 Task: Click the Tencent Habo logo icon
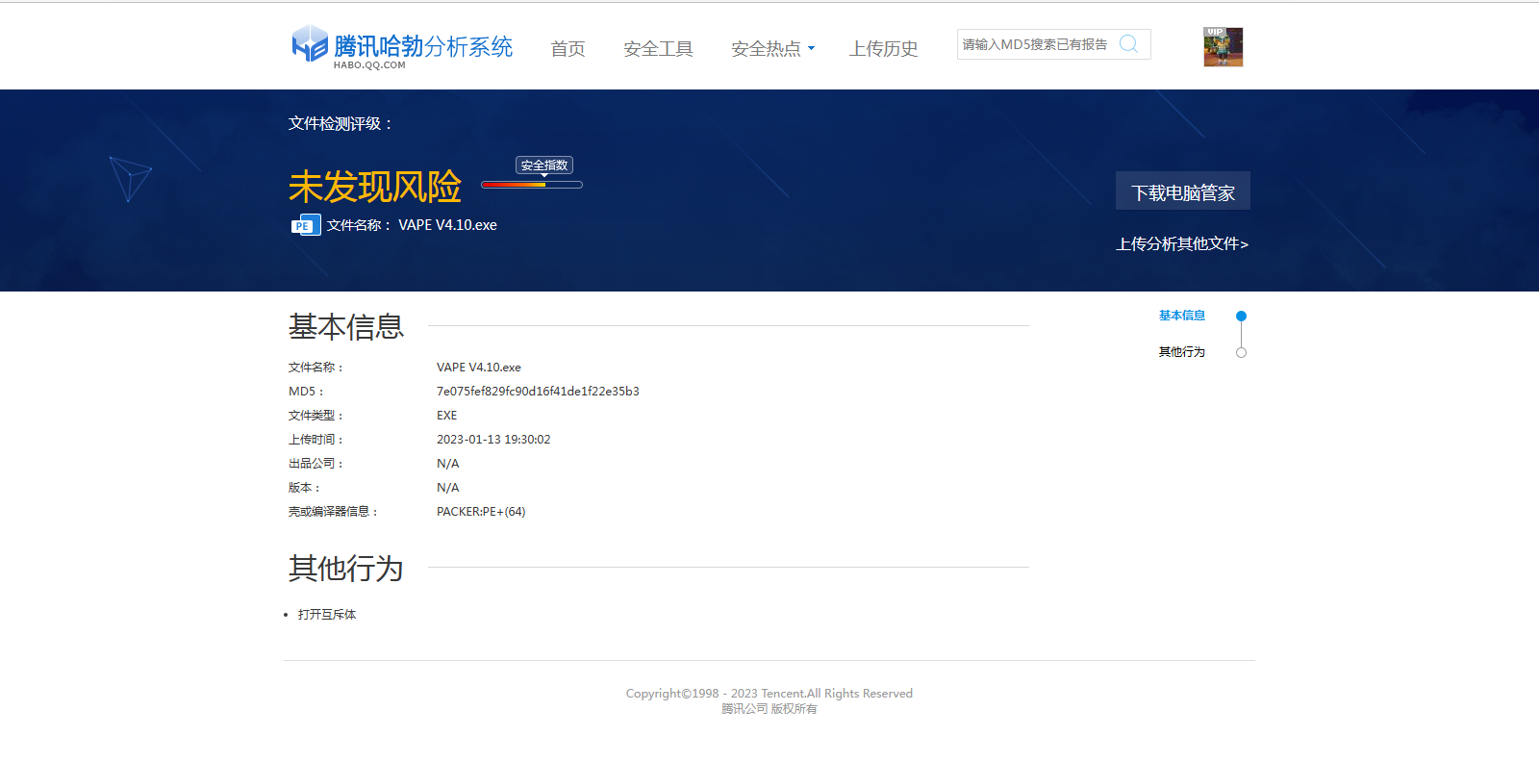point(310,44)
